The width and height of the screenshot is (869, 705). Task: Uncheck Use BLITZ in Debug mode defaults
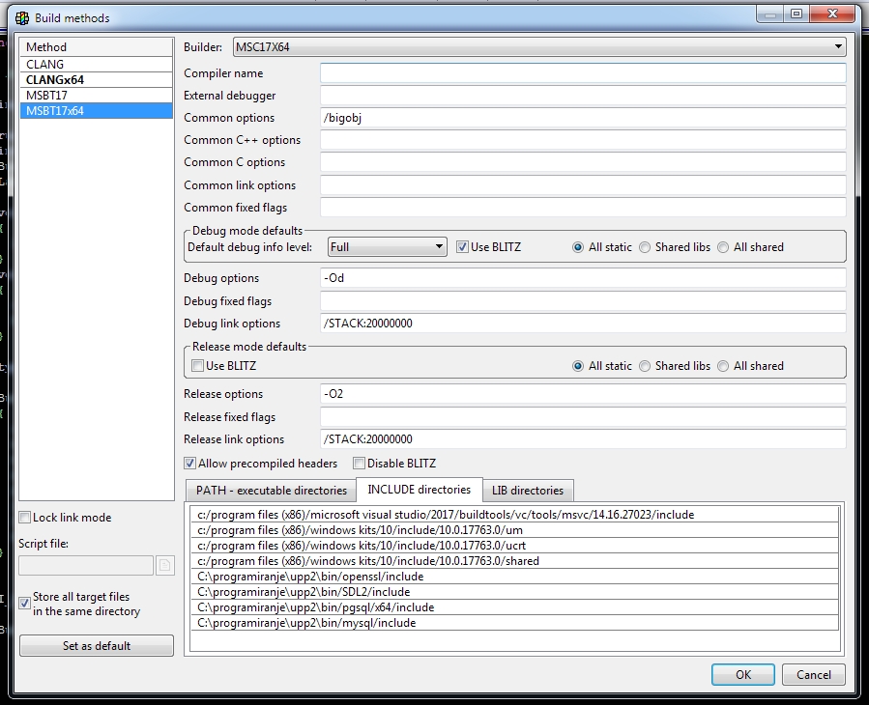462,247
